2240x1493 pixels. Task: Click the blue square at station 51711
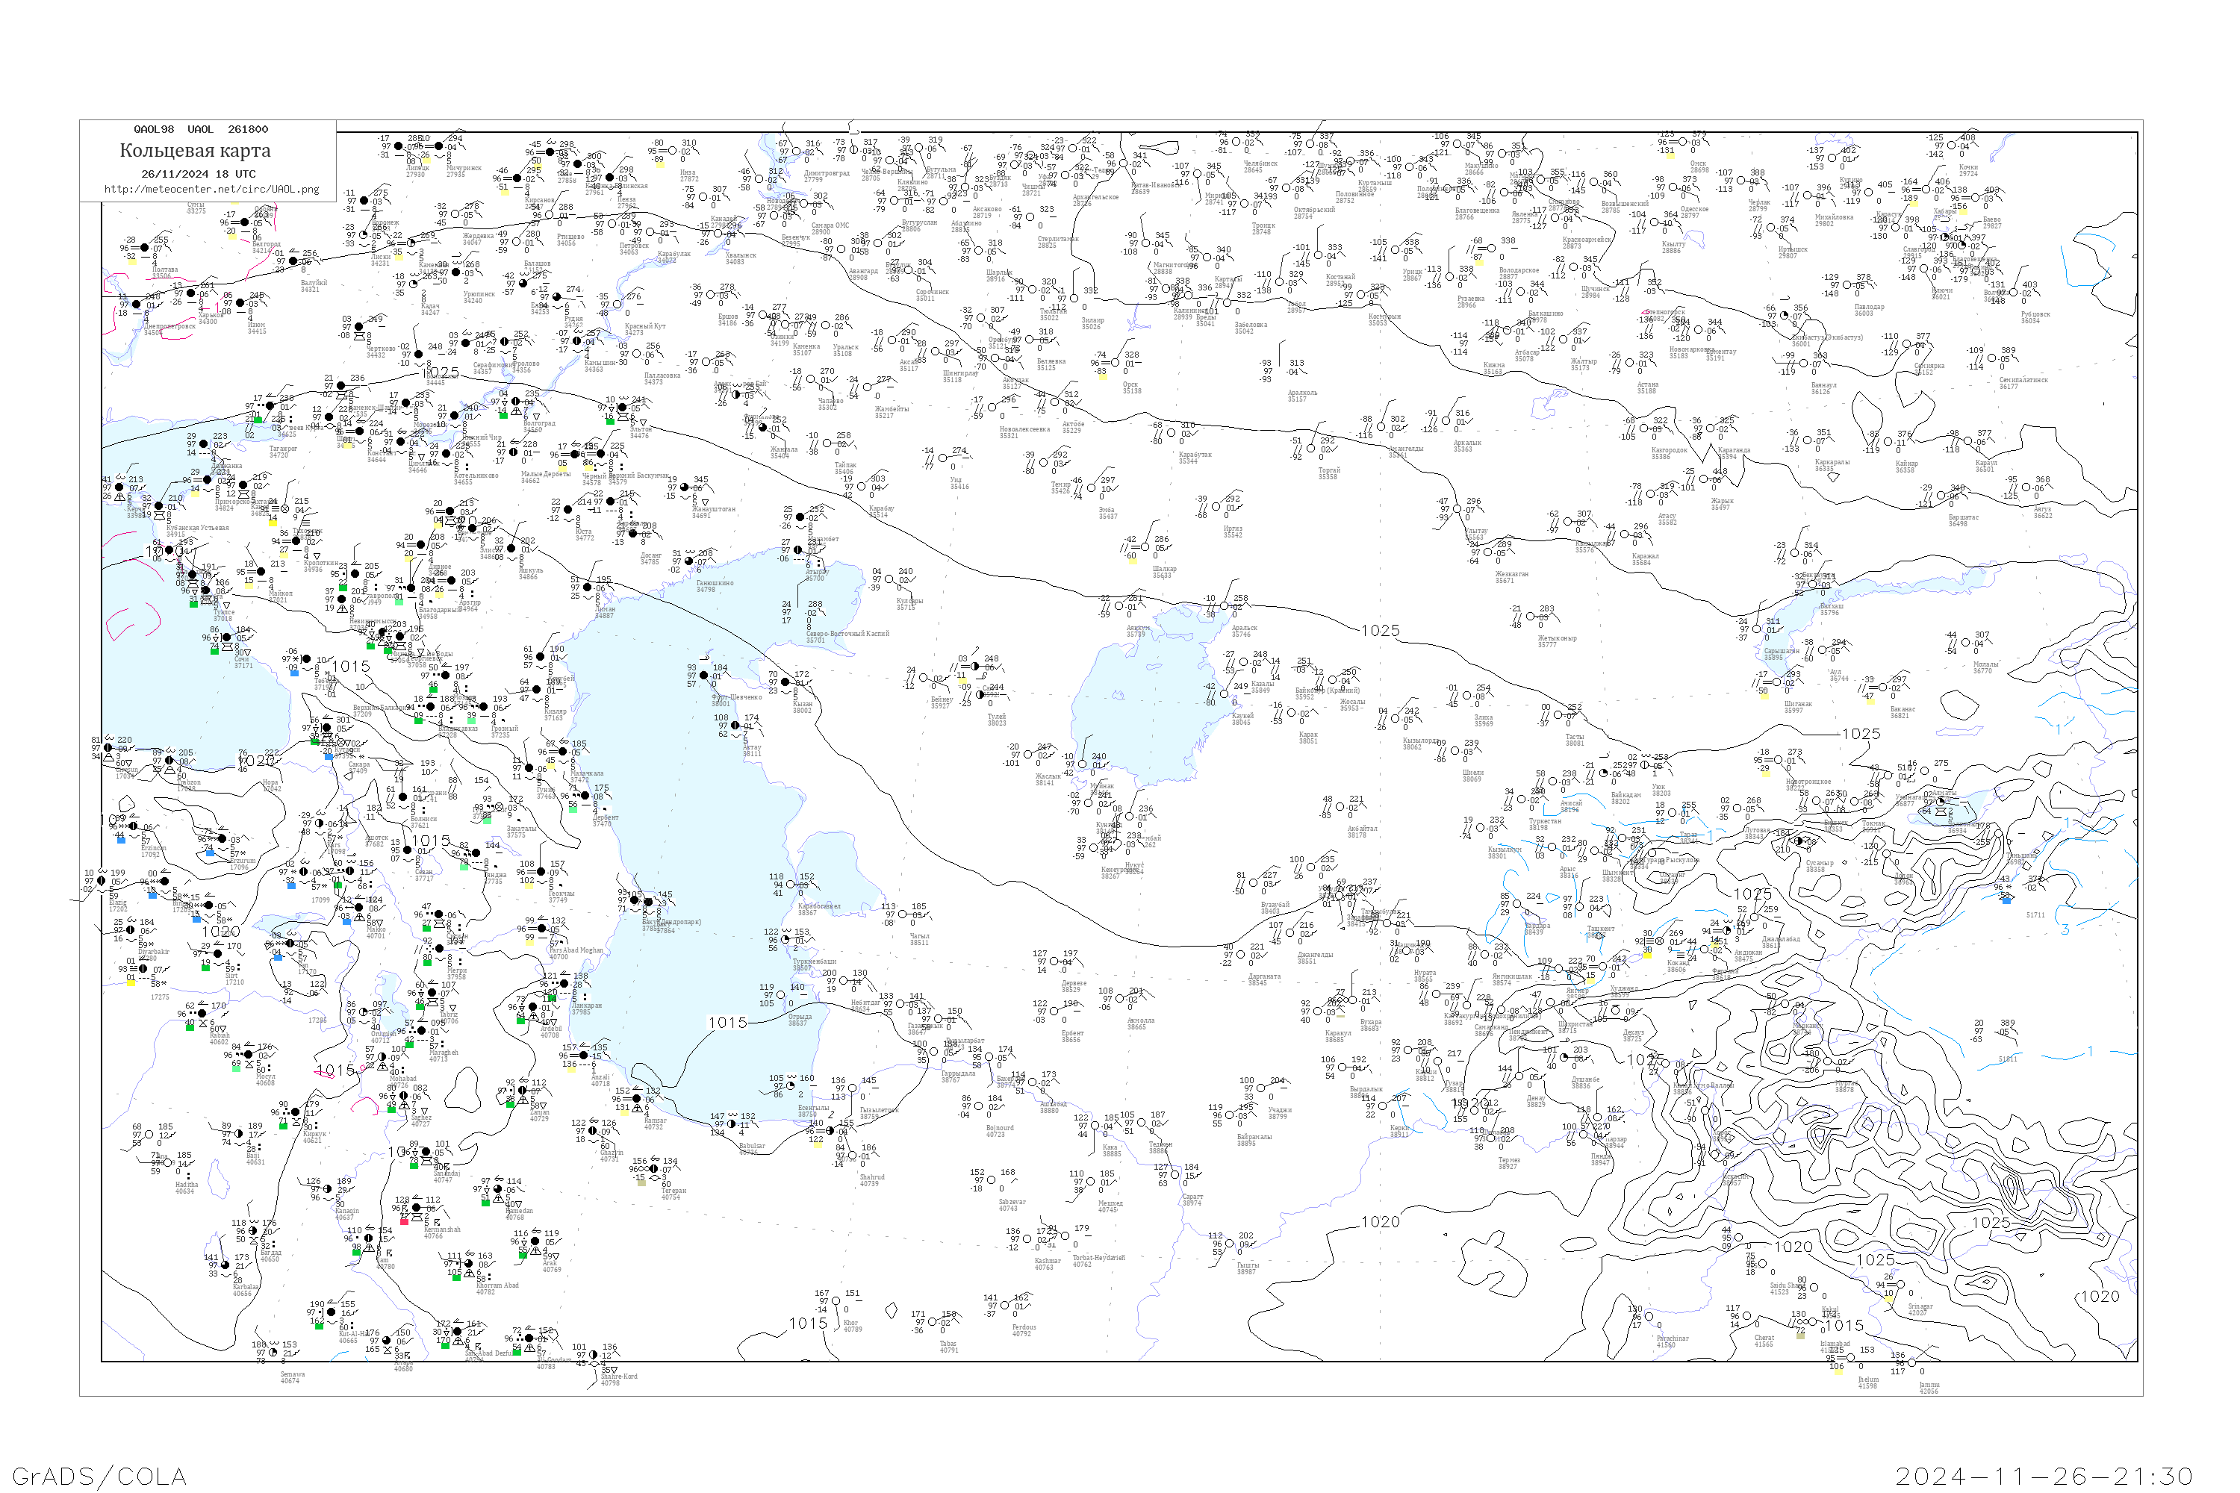coord(2008,900)
